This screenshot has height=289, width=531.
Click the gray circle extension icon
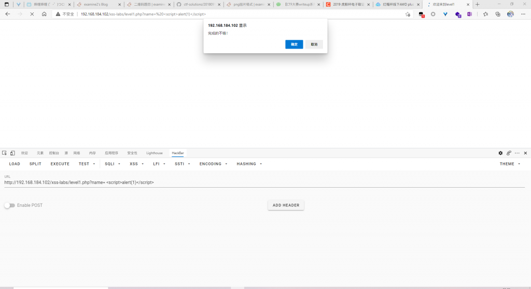point(433,14)
